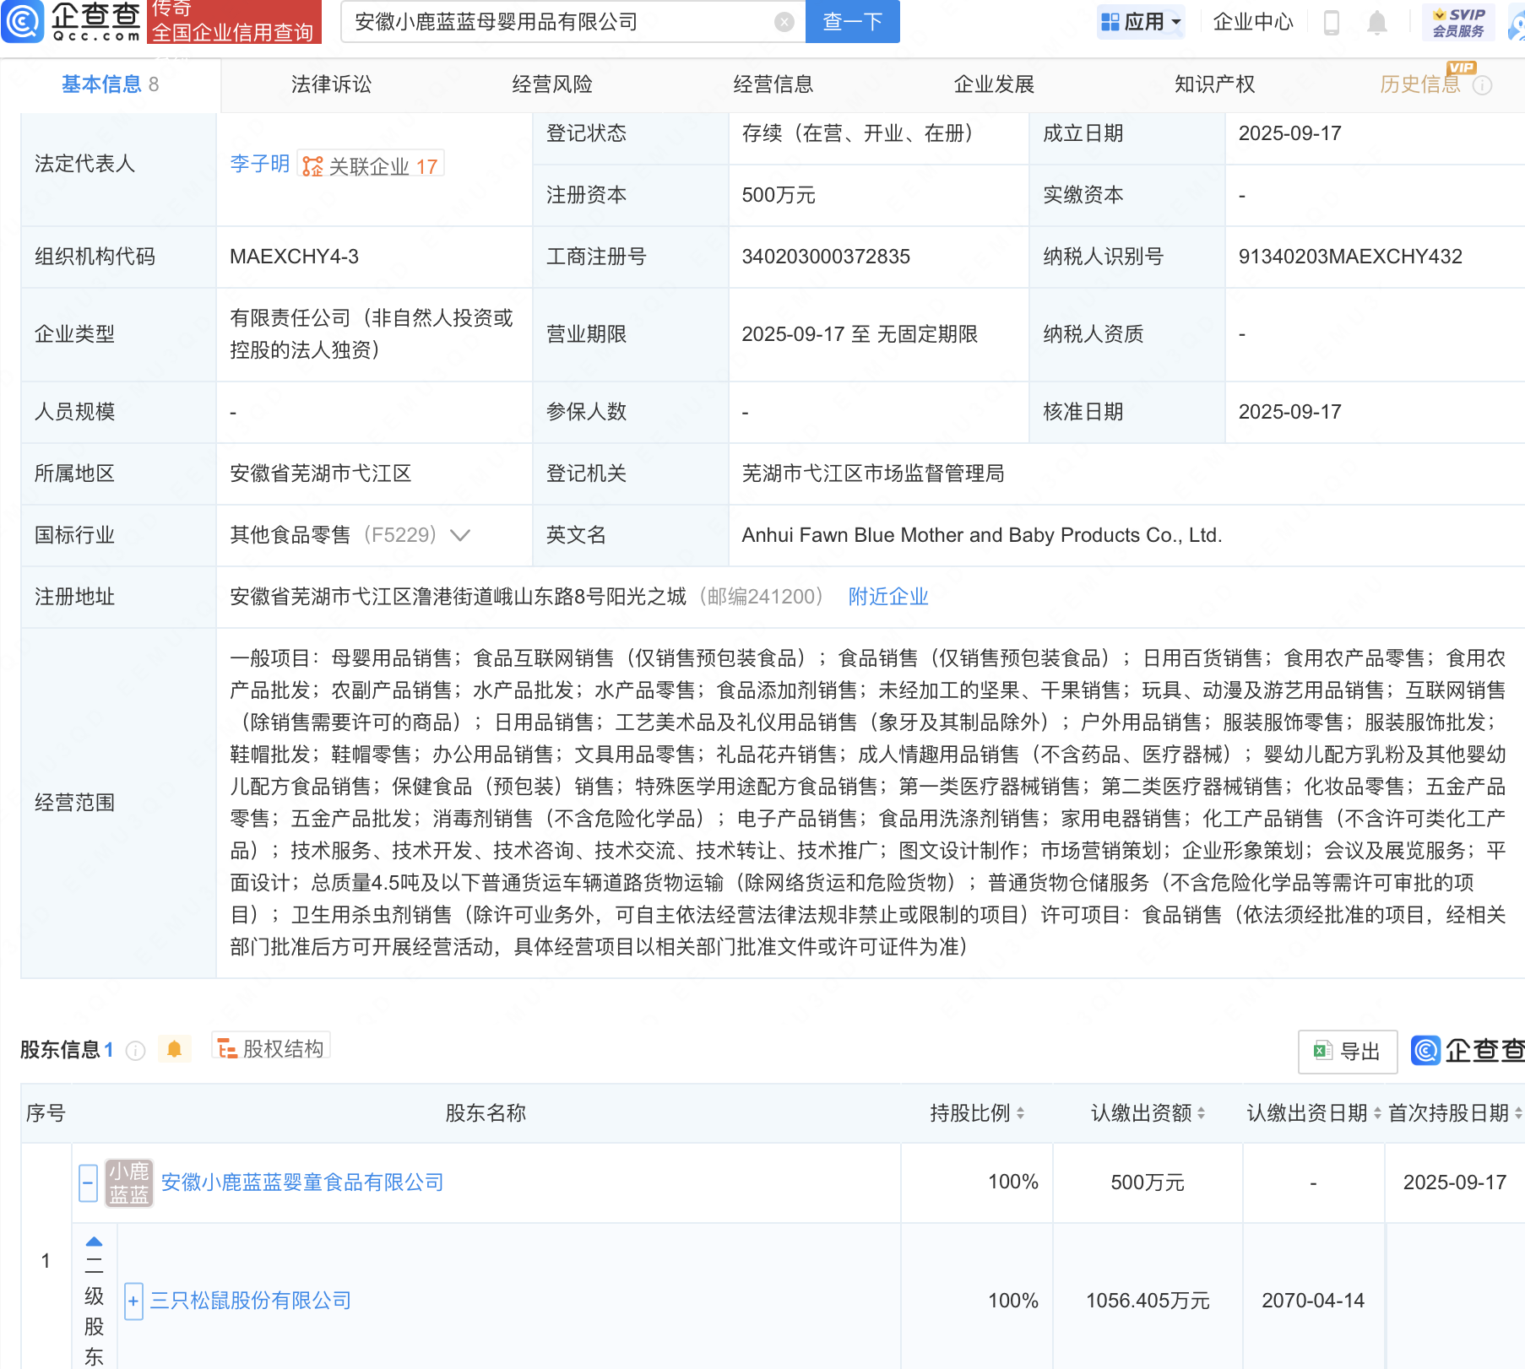The height and width of the screenshot is (1369, 1525).
Task: Click 1056.405万元 capital amount cell
Action: (x=1148, y=1301)
